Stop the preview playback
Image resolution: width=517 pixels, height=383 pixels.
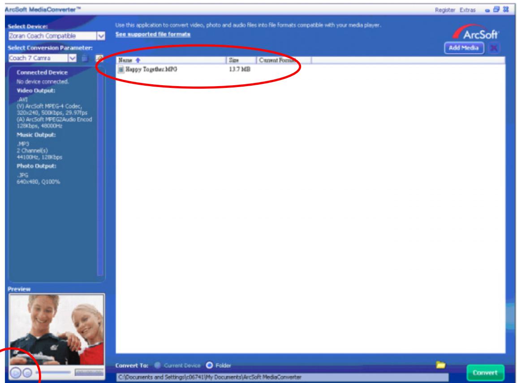[x=27, y=373]
